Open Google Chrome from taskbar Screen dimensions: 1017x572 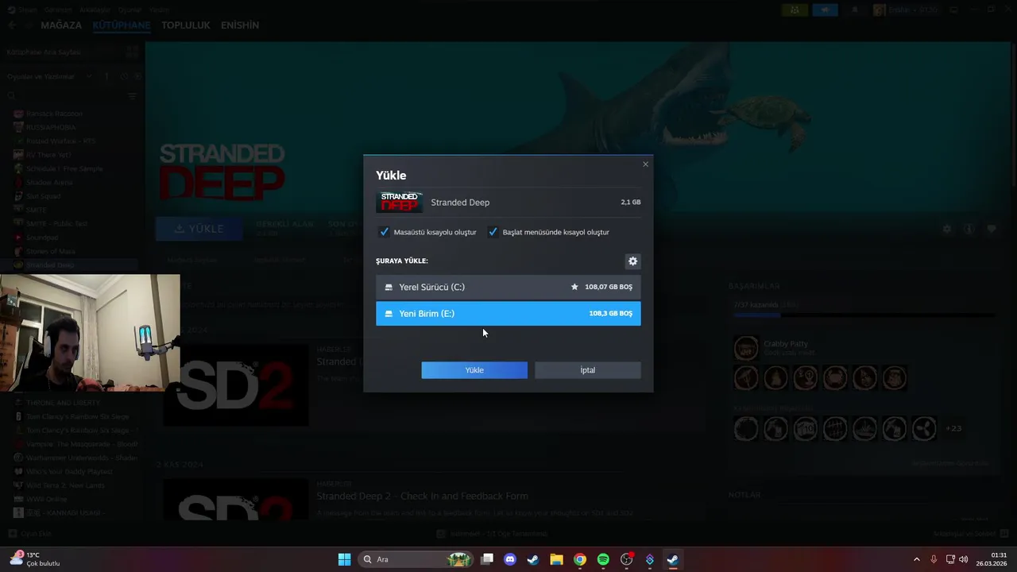580,559
